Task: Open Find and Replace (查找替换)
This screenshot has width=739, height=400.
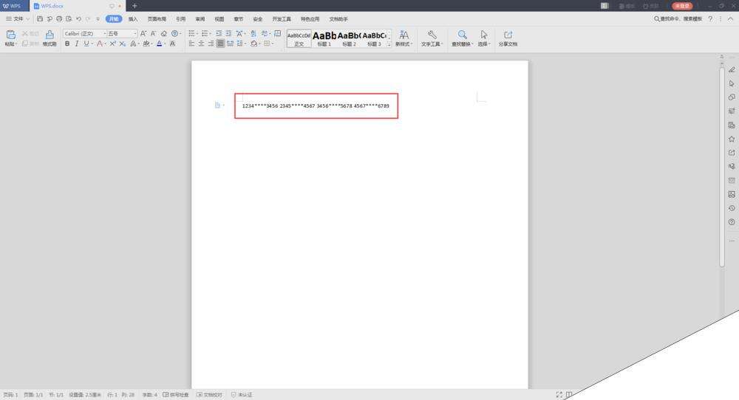Action: pyautogui.click(x=462, y=35)
